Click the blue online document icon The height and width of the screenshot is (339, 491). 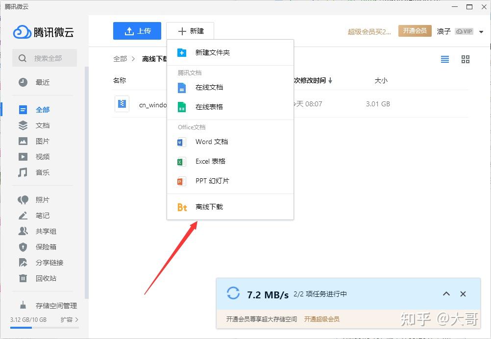pos(182,88)
